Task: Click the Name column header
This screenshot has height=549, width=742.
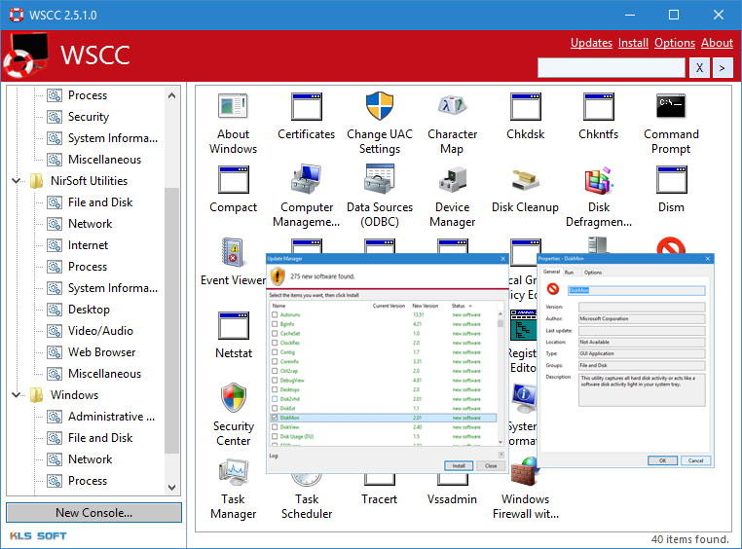Action: (x=320, y=306)
